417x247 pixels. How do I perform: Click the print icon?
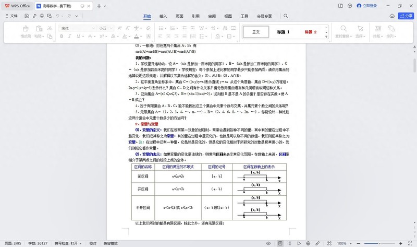tap(42, 16)
